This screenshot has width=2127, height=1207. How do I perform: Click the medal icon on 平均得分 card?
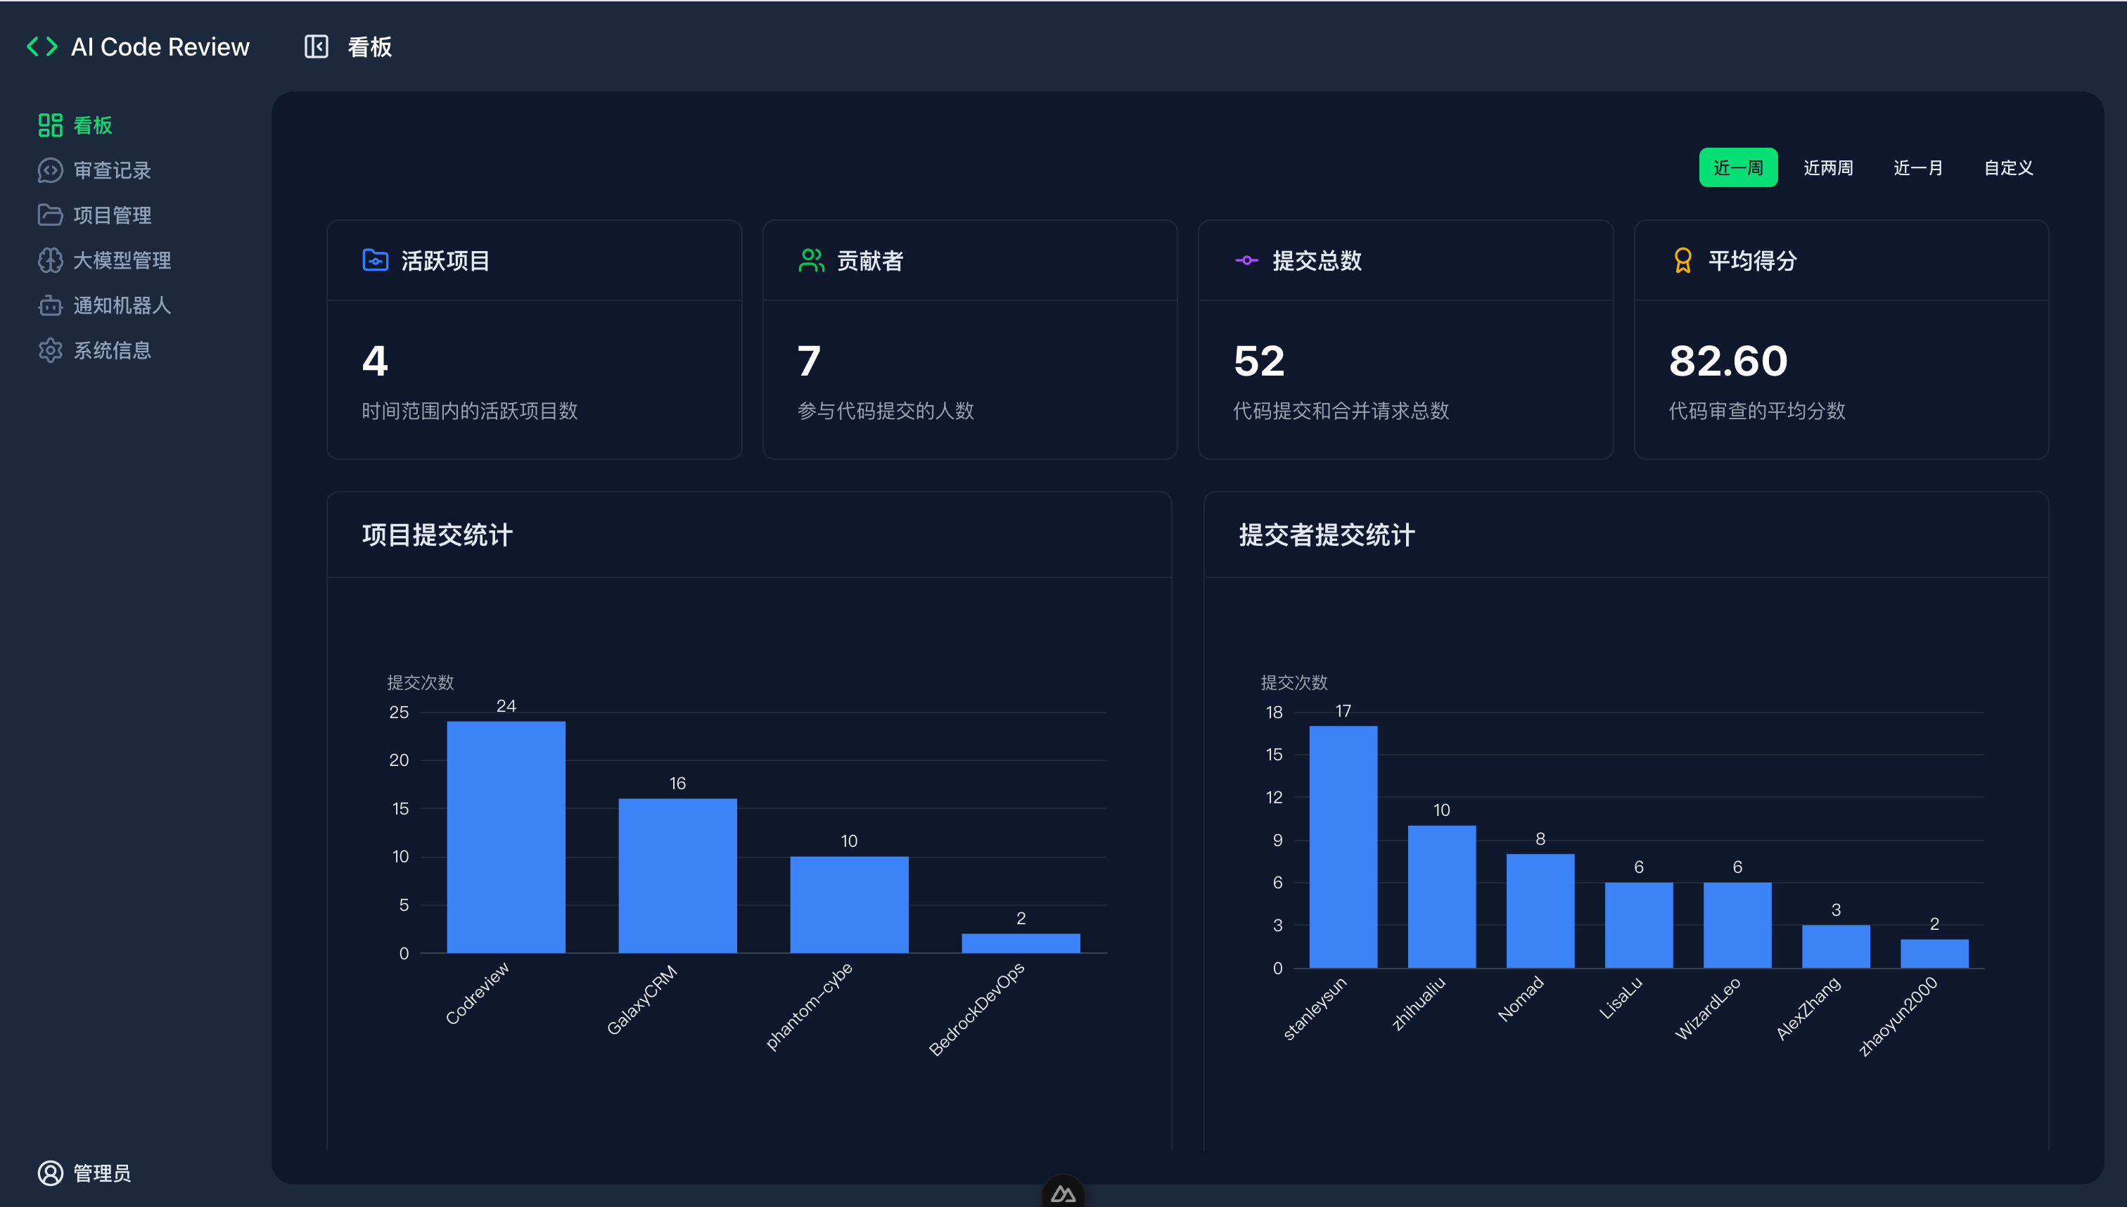pyautogui.click(x=1682, y=260)
